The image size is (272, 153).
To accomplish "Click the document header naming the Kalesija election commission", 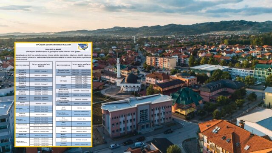I will (54, 45).
